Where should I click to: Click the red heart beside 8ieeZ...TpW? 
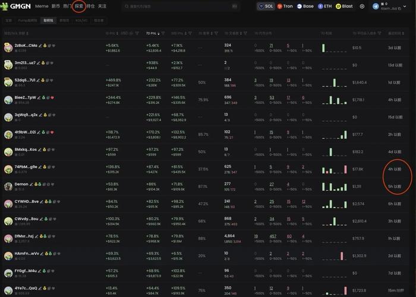(x=52, y=97)
